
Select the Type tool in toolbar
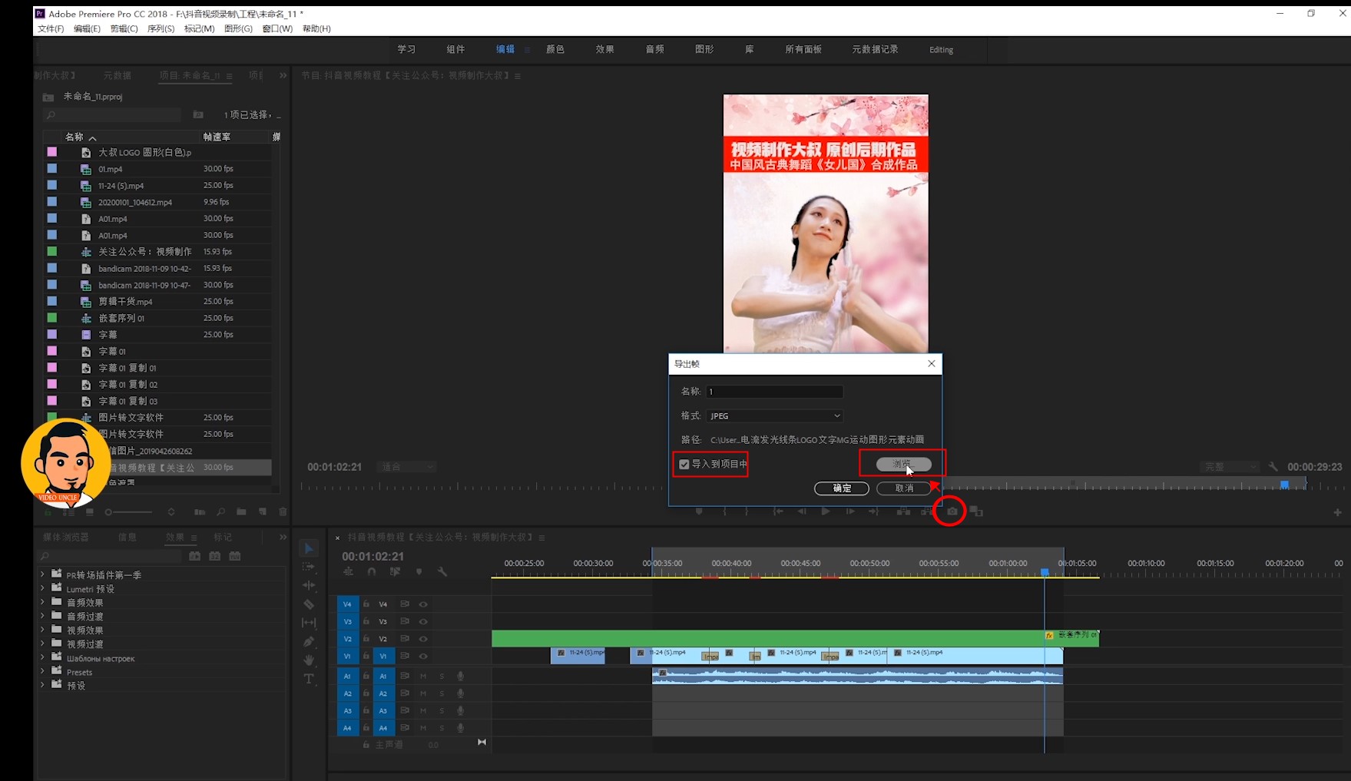[309, 679]
